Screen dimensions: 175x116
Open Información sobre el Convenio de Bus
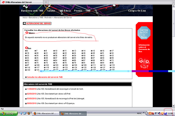coord(144,48)
